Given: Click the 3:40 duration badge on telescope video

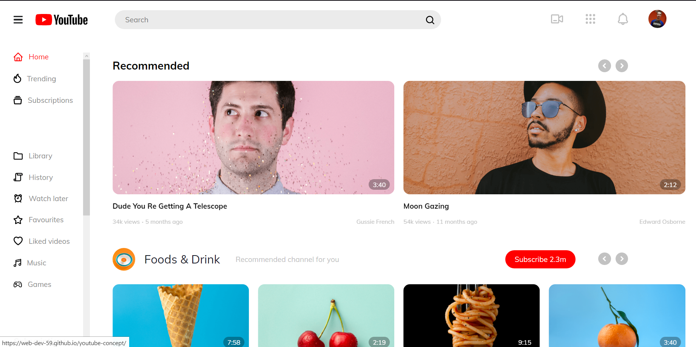Looking at the screenshot, I should [x=379, y=185].
